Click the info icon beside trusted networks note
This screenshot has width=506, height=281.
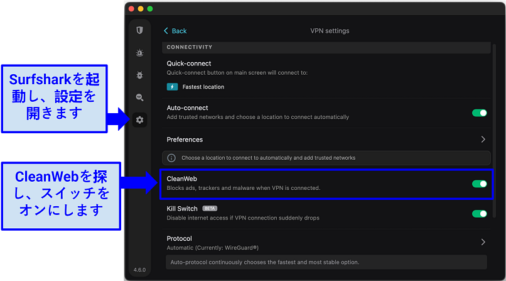(171, 158)
